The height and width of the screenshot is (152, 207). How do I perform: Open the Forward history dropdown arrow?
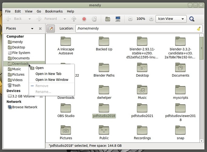click(65, 19)
